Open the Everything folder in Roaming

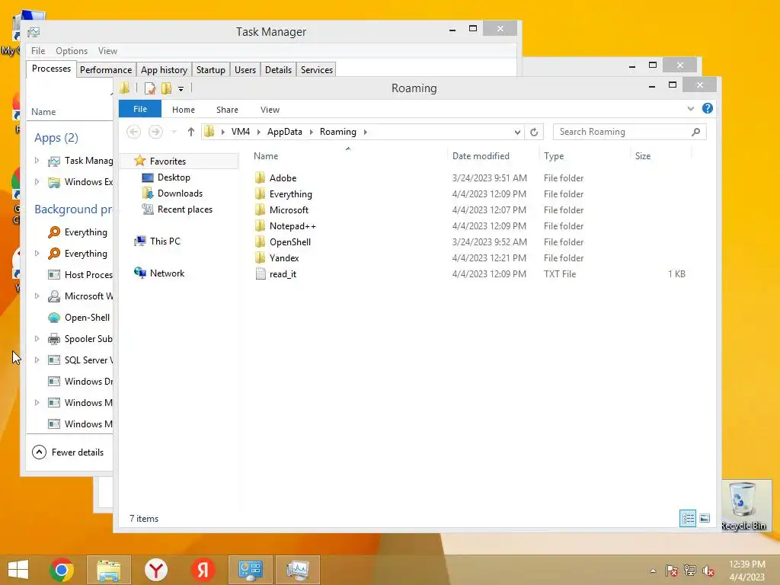[x=290, y=194]
